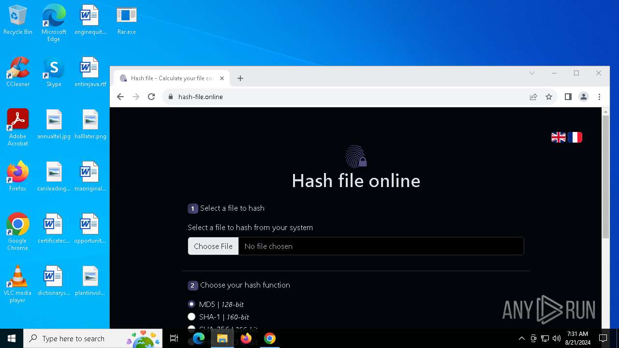
Task: View site information lock icon
Action: click(170, 97)
